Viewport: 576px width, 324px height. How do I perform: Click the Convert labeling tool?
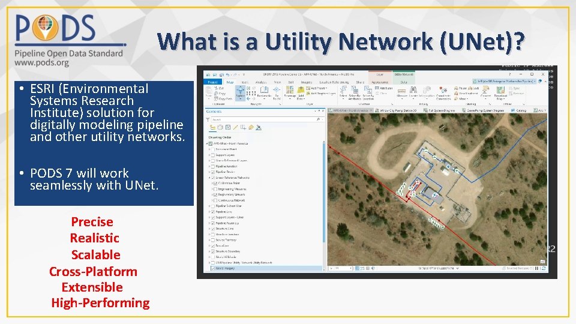(485, 92)
